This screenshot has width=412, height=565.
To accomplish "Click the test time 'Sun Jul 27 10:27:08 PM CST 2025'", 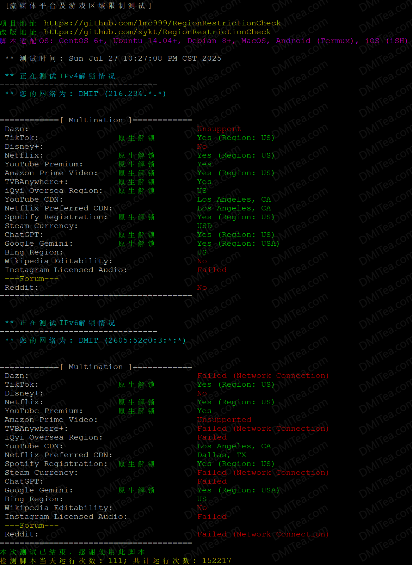I will [x=145, y=59].
